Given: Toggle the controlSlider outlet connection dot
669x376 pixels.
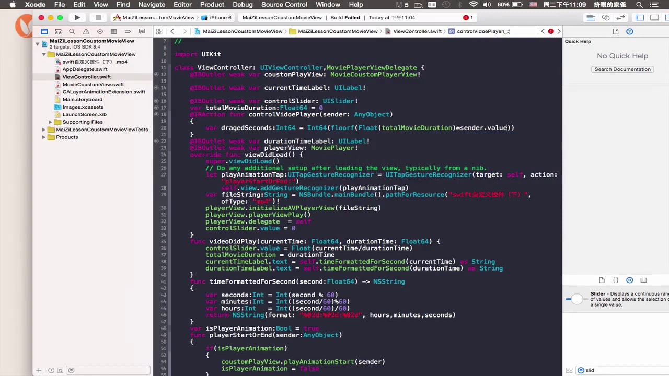Looking at the screenshot, I should point(156,101).
